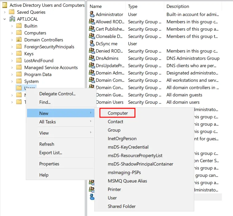Viewport: 233px width, 216px height.
Task: Click the LostAndFound folder icon
Action: [x=19, y=61]
